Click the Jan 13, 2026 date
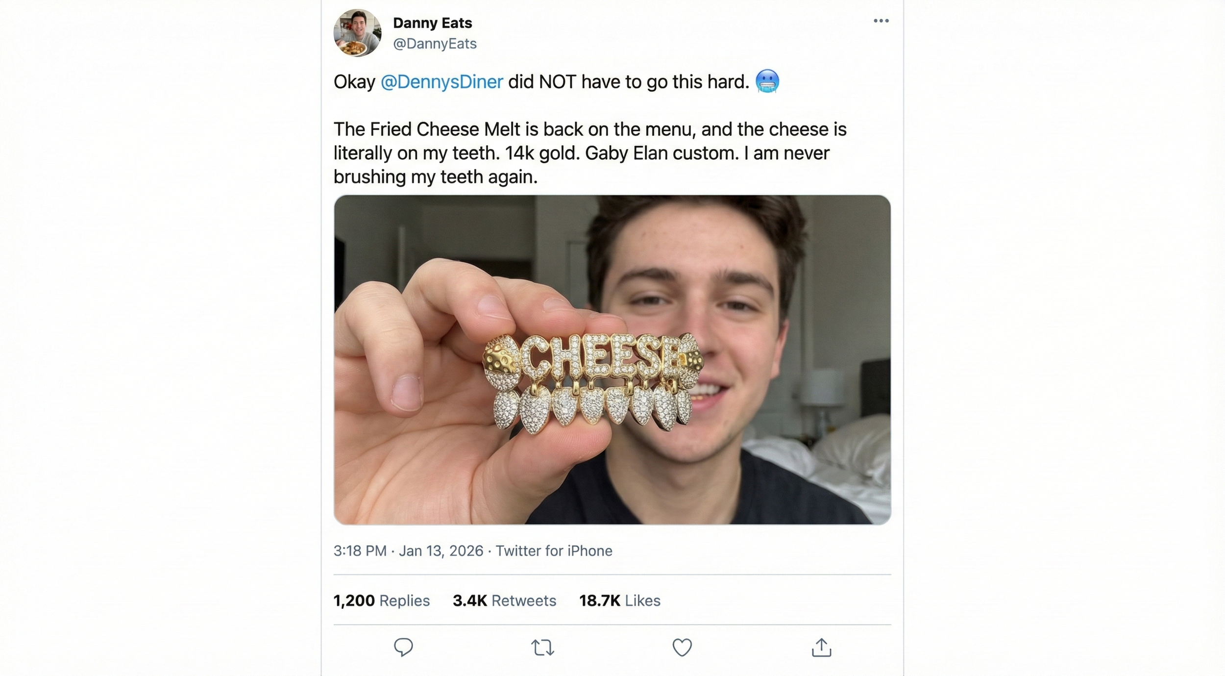The width and height of the screenshot is (1225, 676). tap(441, 551)
